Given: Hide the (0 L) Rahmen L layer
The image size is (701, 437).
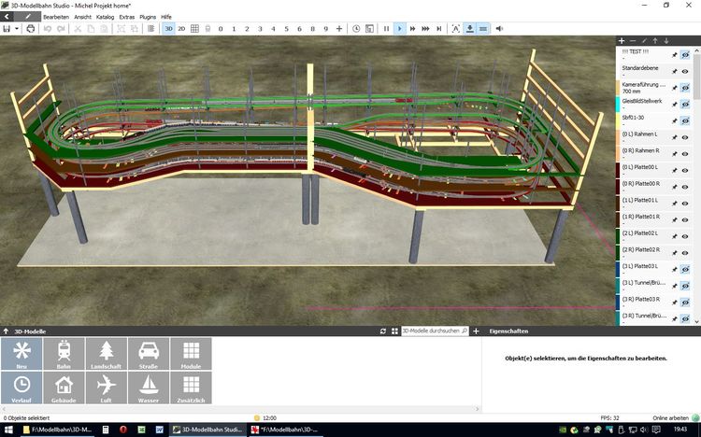Looking at the screenshot, I should 684,136.
